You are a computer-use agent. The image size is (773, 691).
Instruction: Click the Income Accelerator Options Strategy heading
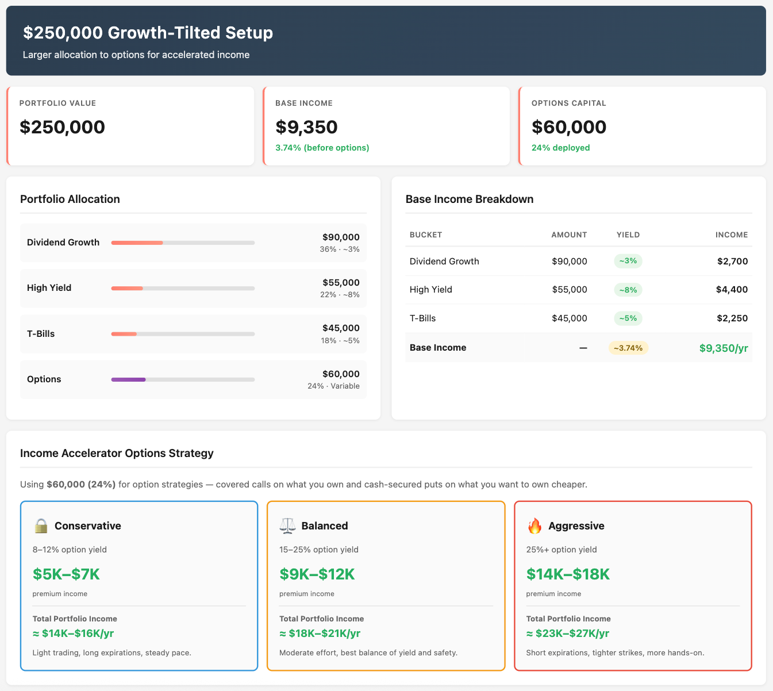(117, 454)
